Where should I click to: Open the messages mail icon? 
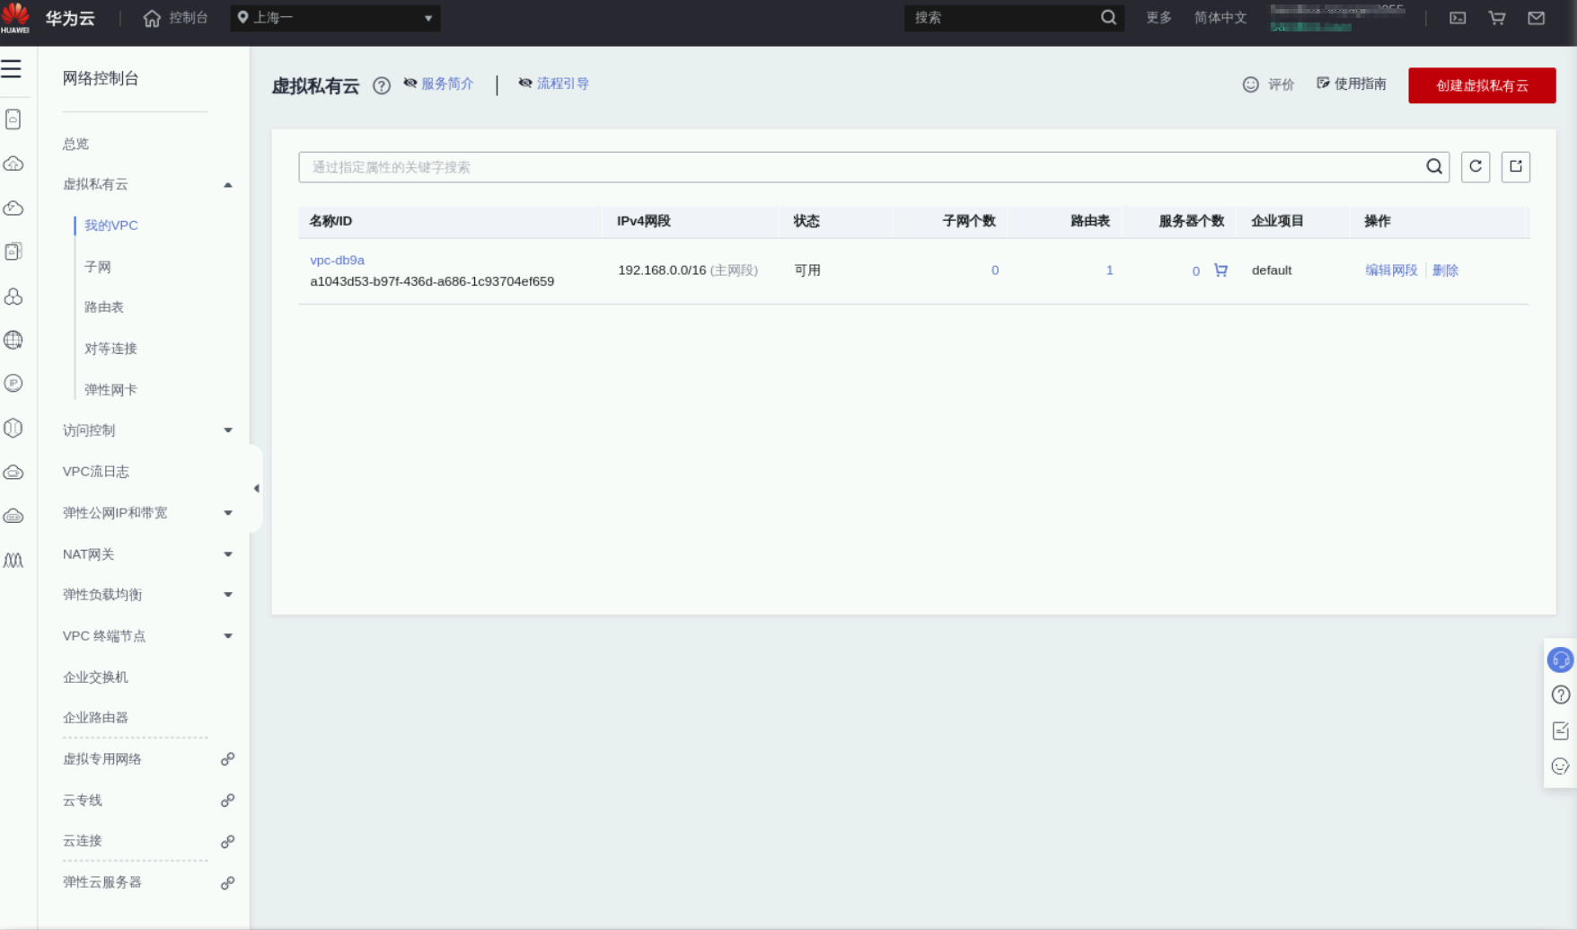pos(1537,18)
